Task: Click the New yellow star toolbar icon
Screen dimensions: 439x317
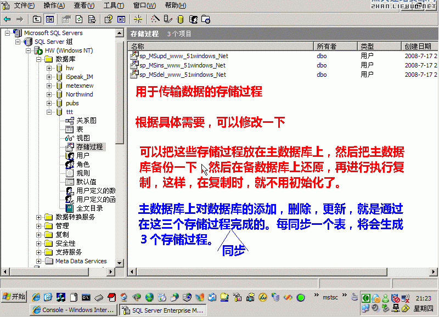Action: coord(138,19)
